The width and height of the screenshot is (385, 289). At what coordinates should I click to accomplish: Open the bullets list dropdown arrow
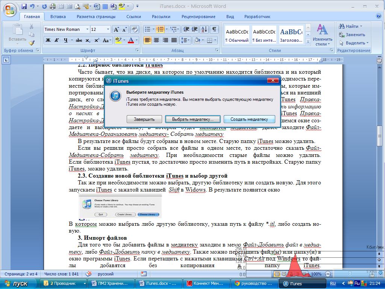pos(153,29)
